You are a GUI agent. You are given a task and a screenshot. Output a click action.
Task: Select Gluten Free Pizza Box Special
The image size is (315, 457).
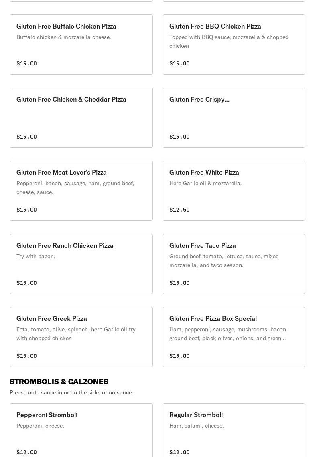[x=234, y=337]
